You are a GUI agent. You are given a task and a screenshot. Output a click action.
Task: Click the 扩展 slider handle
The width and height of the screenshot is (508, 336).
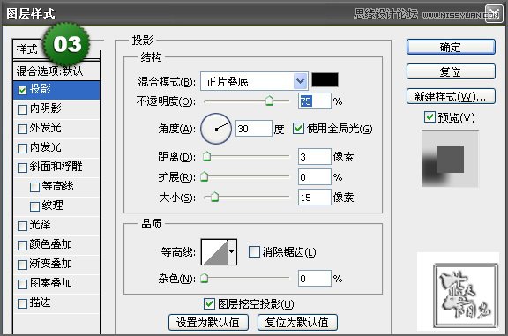(x=204, y=176)
